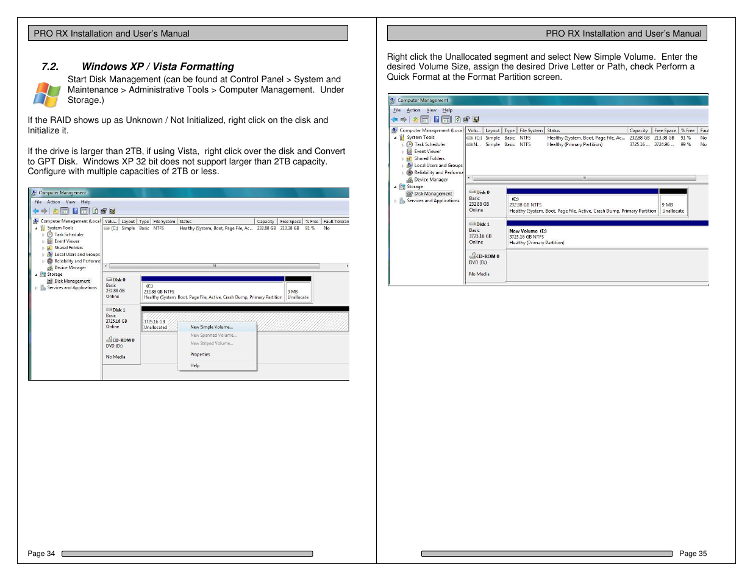This screenshot has height=581, width=753.
Task: Click the CD-ROM 0 icon in page 35 screenshot
Action: (473, 256)
